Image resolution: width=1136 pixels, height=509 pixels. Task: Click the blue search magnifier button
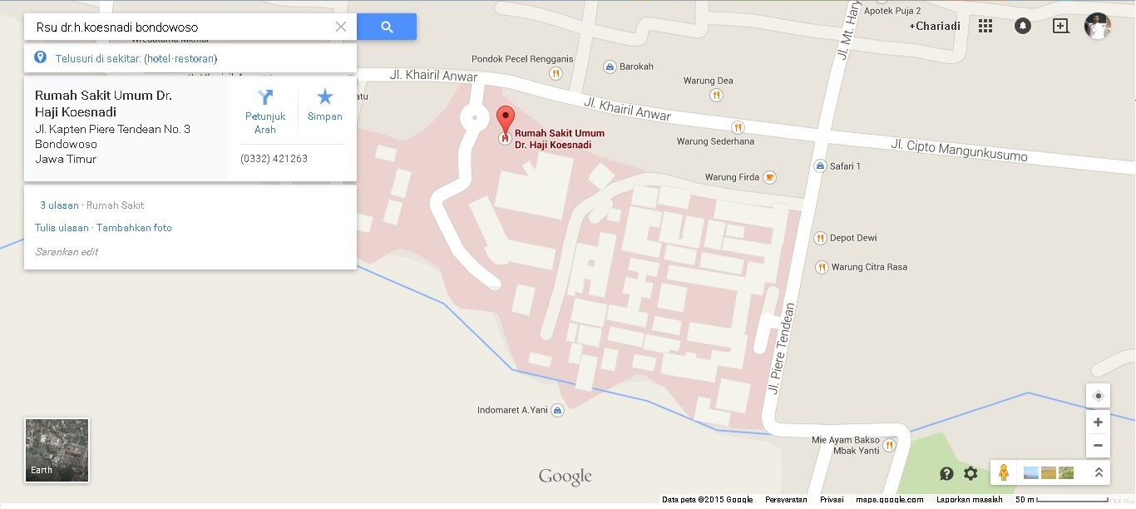[387, 27]
